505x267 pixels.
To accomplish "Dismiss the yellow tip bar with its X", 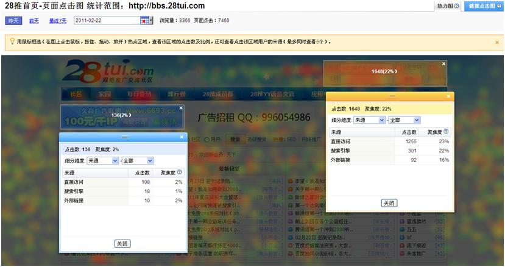I will (x=497, y=42).
